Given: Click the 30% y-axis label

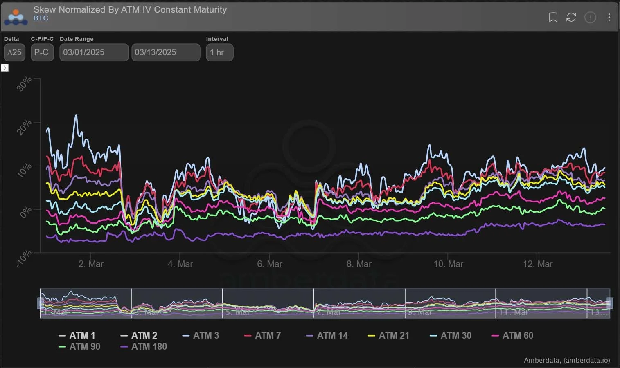Looking at the screenshot, I should point(25,84).
